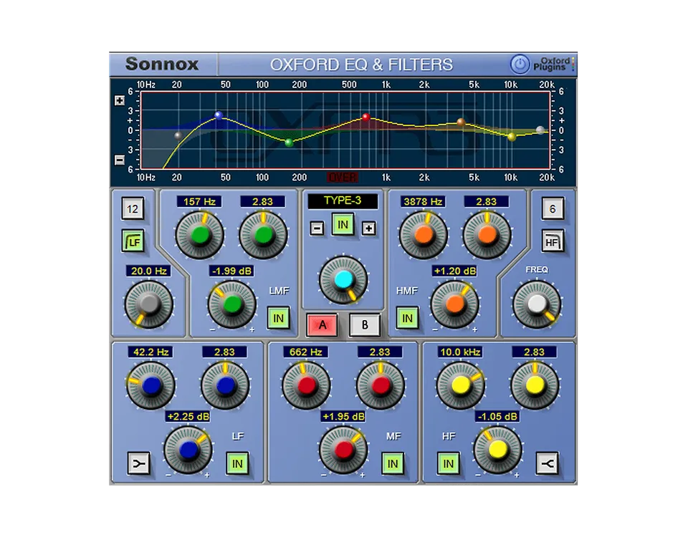The image size is (688, 540).
Task: Click the LF gain knob at +2.25 dB
Action: 188,450
